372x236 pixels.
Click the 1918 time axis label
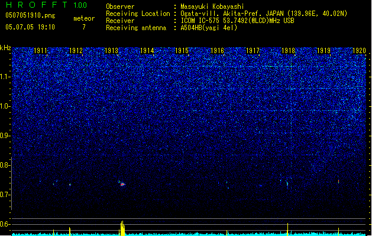click(x=288, y=51)
